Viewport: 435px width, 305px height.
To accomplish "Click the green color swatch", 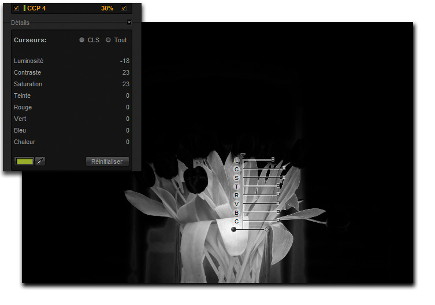I will pos(24,161).
